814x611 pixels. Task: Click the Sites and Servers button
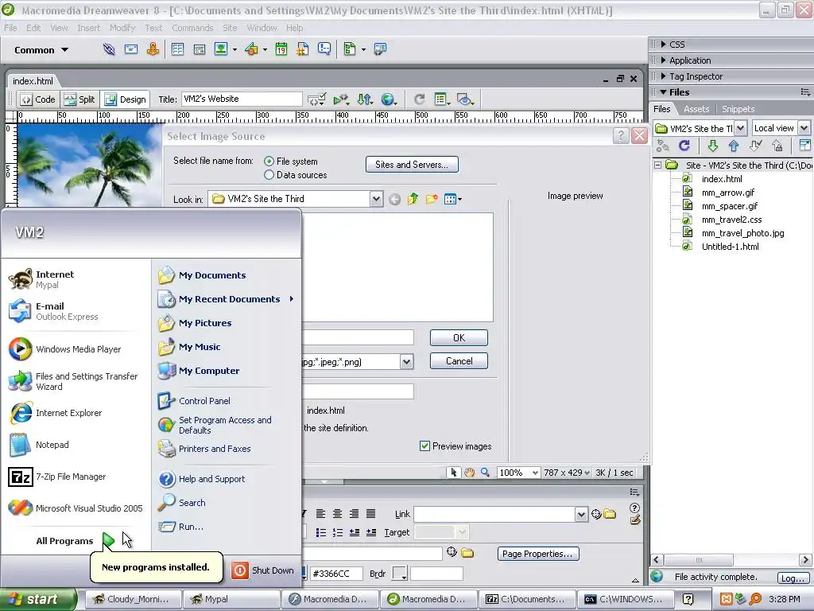point(412,165)
